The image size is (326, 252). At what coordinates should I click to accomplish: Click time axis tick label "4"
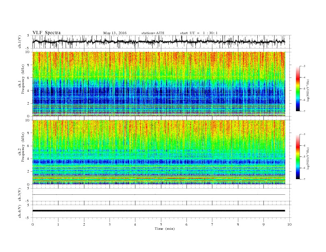135,224
